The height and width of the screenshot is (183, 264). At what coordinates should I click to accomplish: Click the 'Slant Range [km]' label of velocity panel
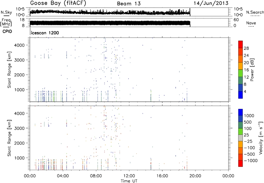(x=9, y=138)
